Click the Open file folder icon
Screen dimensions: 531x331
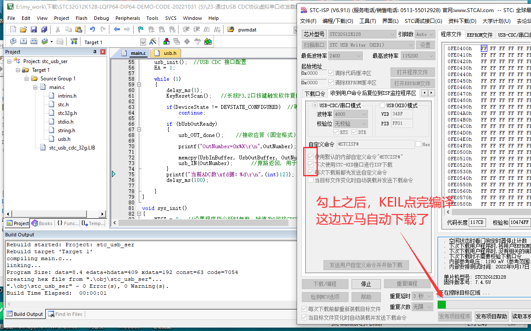24,29
